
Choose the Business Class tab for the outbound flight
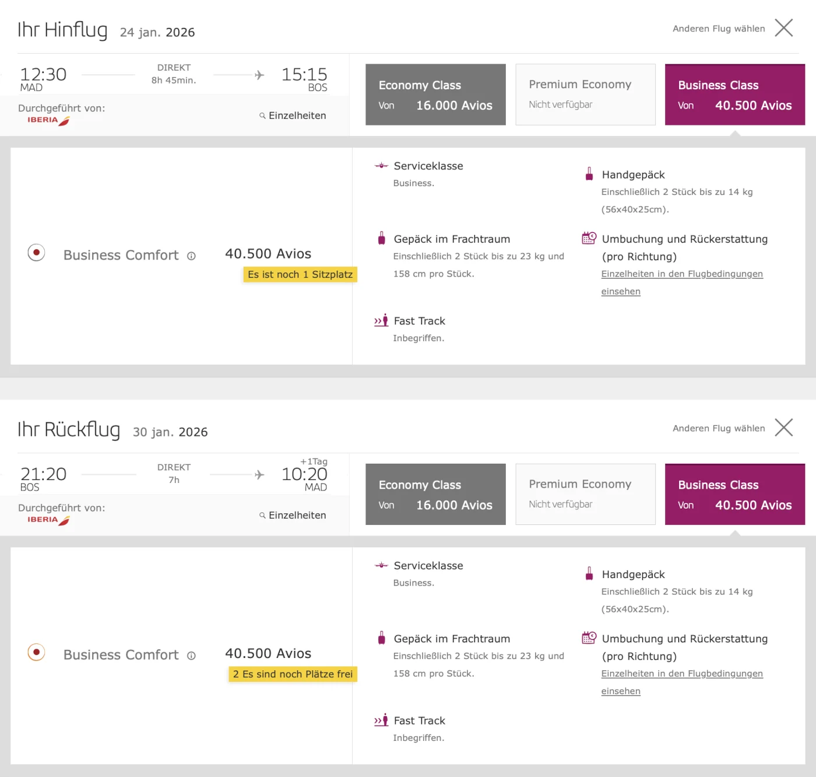734,94
